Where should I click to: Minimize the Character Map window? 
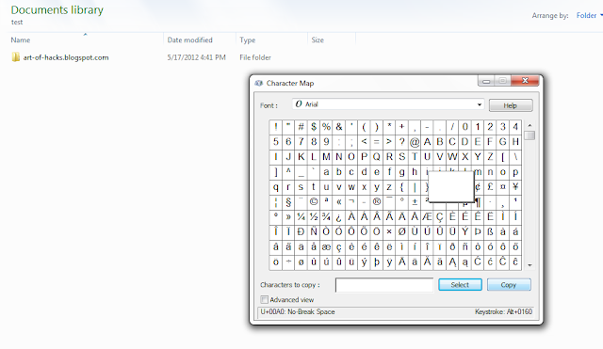click(486, 81)
